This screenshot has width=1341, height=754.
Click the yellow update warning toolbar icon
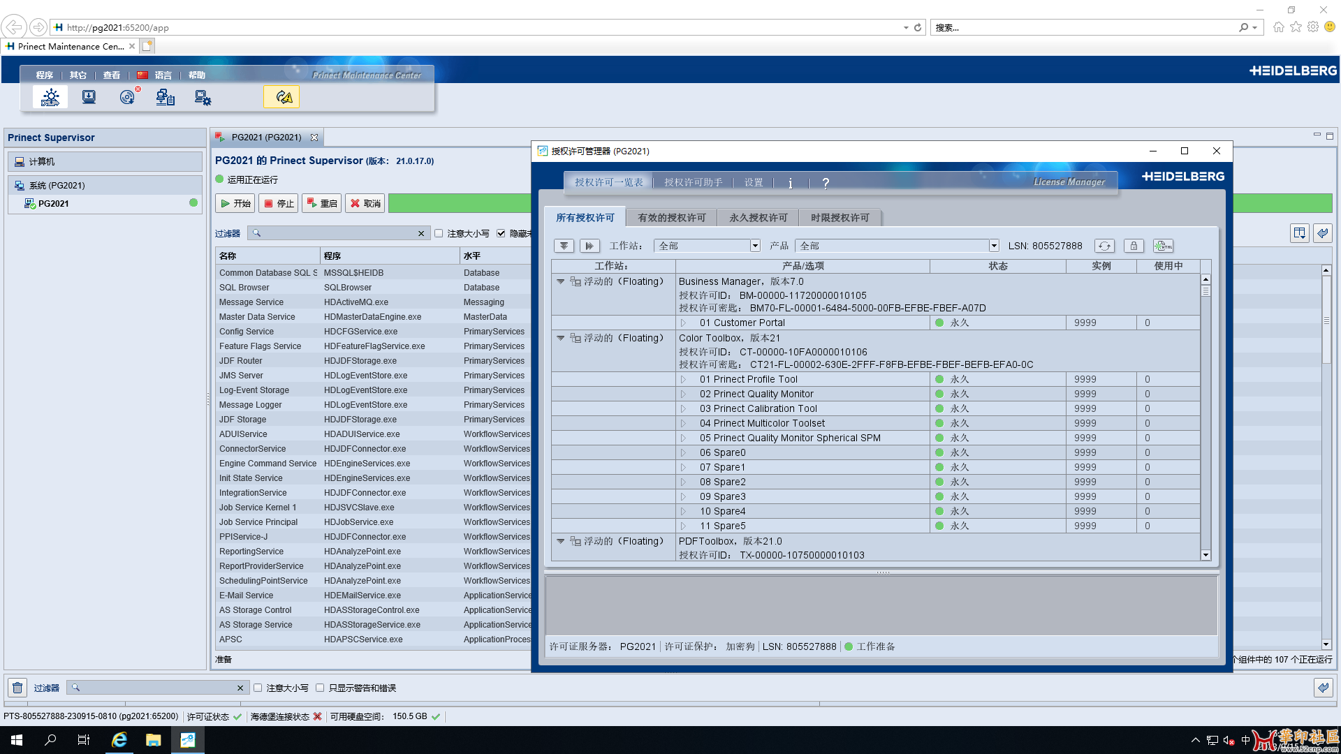281,97
